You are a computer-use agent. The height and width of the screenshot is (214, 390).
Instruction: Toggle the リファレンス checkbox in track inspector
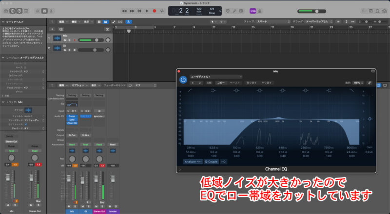coord(26,124)
